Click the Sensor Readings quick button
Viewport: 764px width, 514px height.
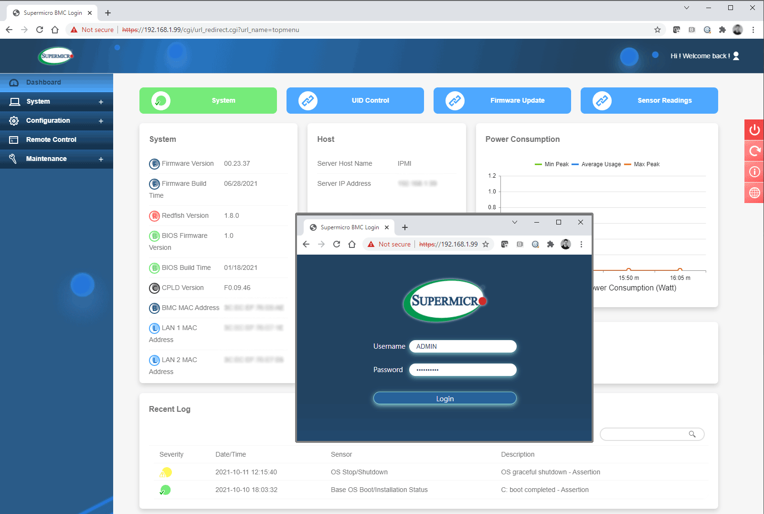pos(649,100)
